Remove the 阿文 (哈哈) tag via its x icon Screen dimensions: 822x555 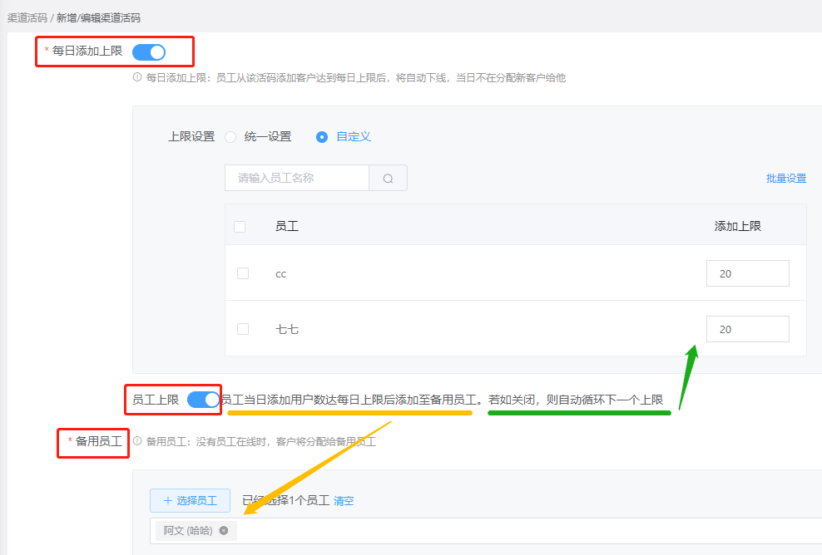(x=224, y=530)
